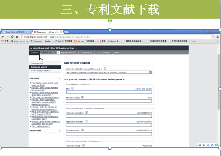Click the Baidu paw icon in floating toolbar
Viewport: 221px width, 156px height.
(200, 145)
